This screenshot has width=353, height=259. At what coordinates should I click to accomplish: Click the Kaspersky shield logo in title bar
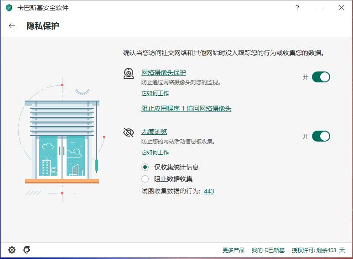pos(9,8)
